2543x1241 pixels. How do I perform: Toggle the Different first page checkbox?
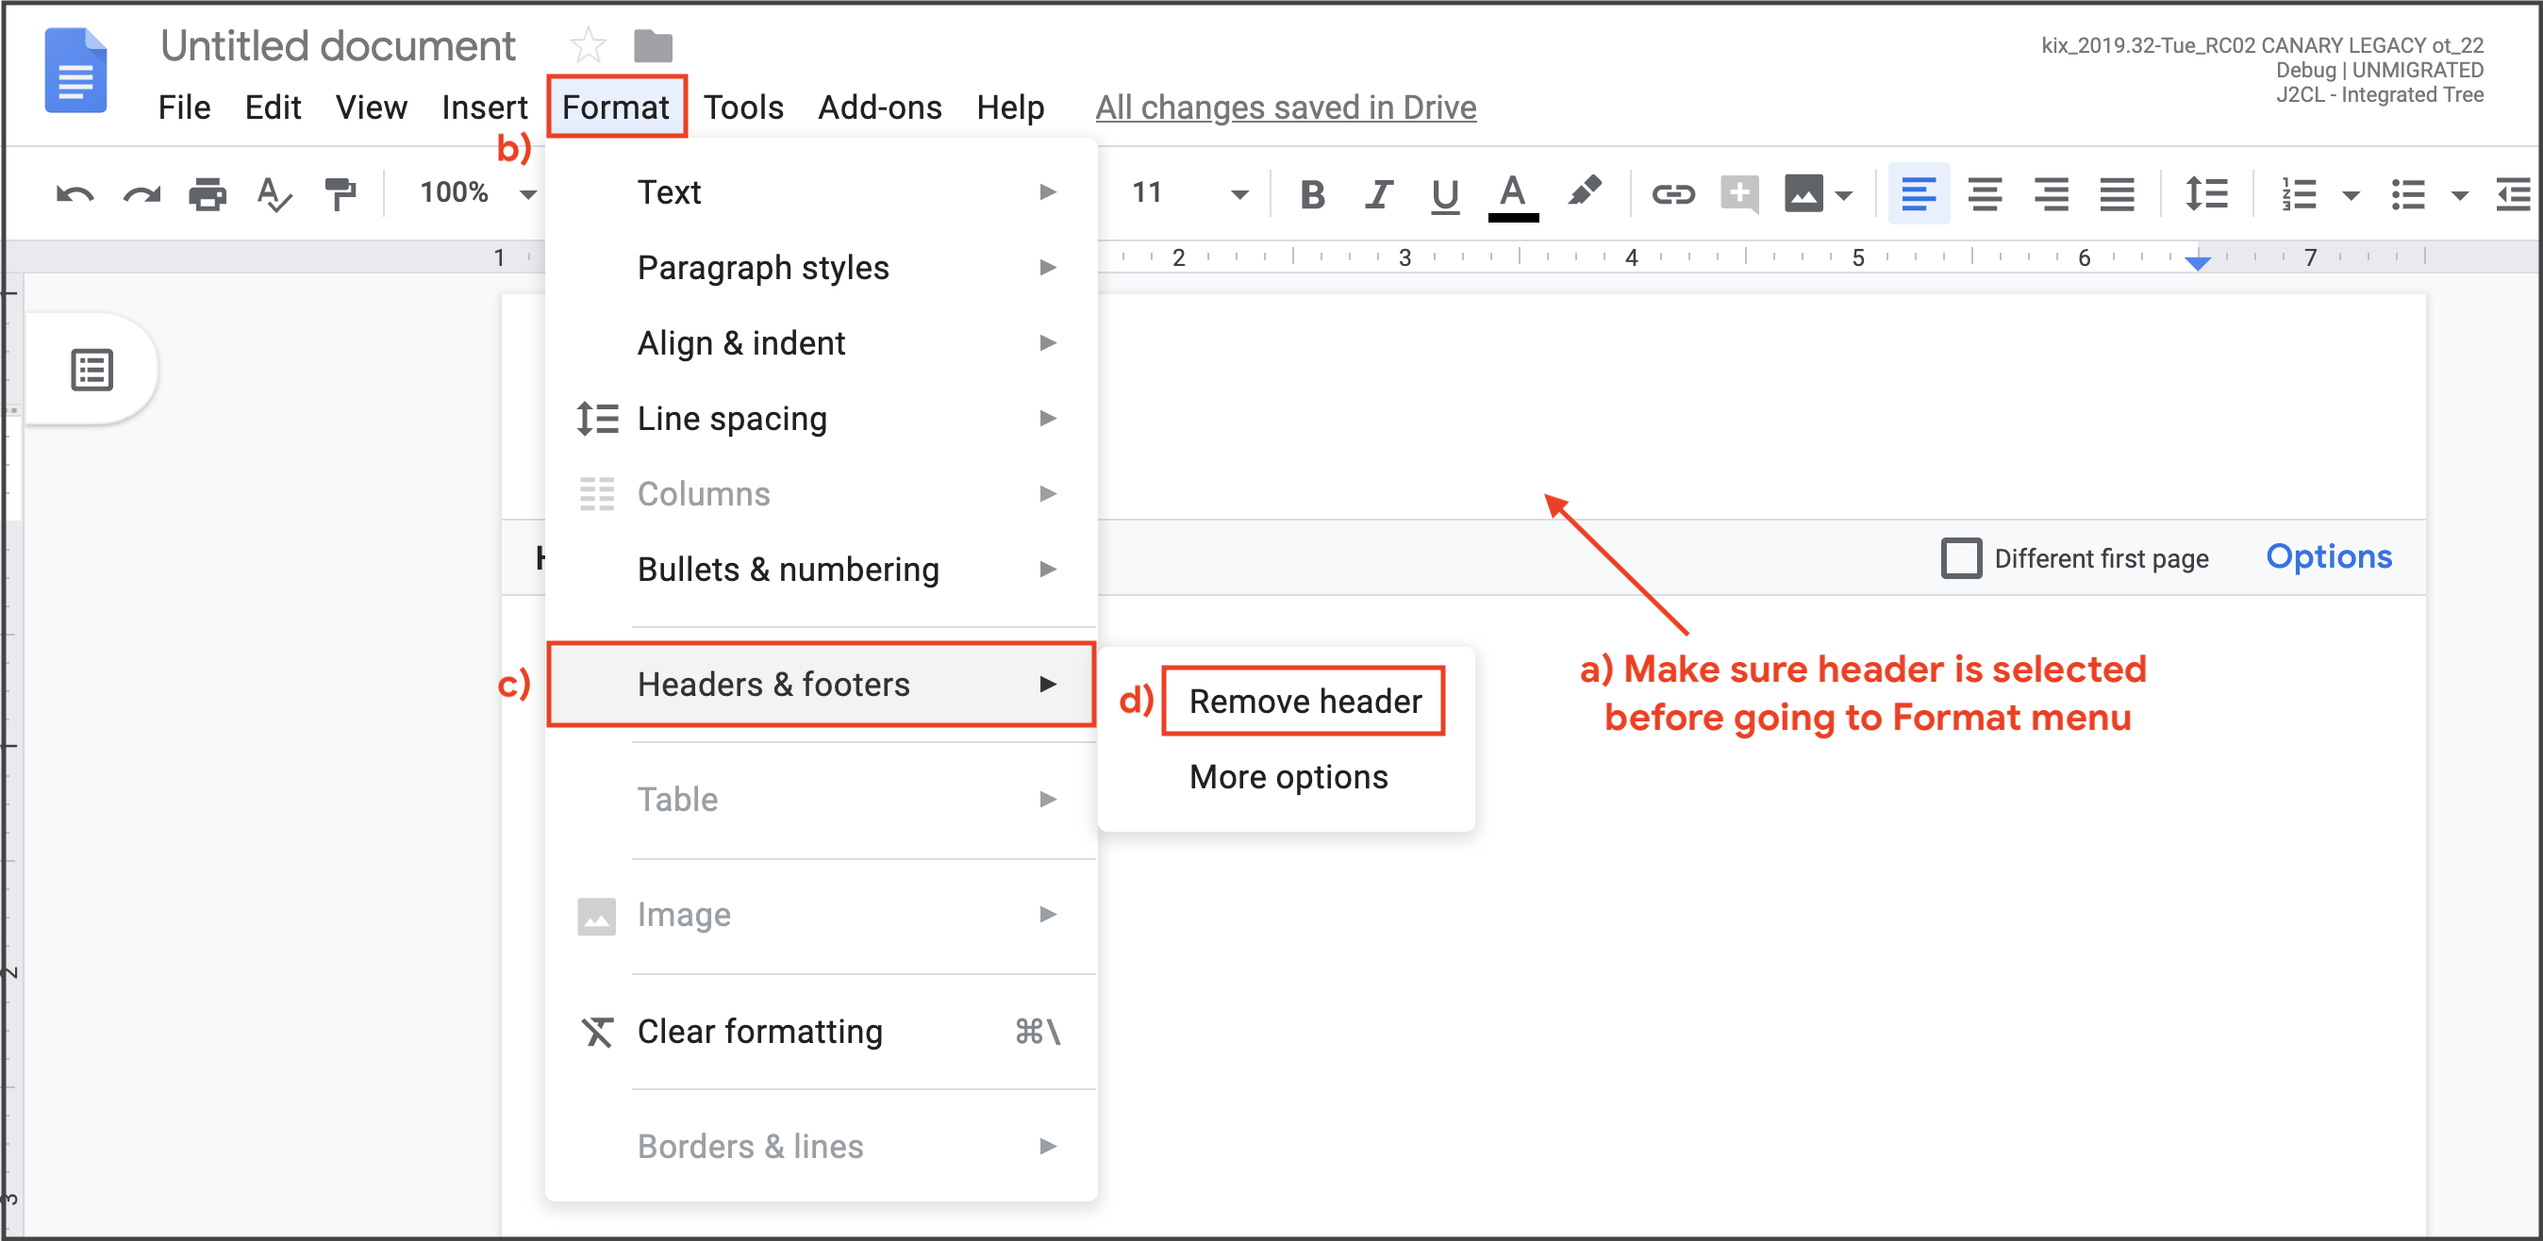(1959, 559)
